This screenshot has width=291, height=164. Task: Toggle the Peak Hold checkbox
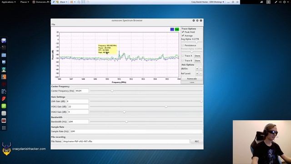(183, 32)
